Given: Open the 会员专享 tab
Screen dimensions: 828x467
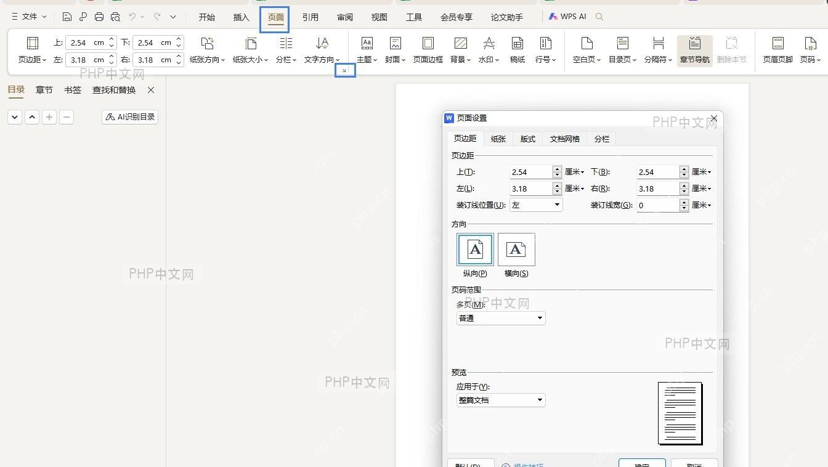Looking at the screenshot, I should pos(456,17).
